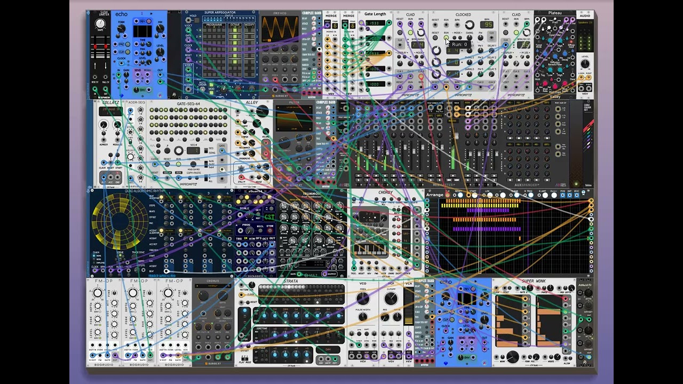Open the Surge XT Filter type selector
683x384 pixels.
pyautogui.click(x=293, y=106)
